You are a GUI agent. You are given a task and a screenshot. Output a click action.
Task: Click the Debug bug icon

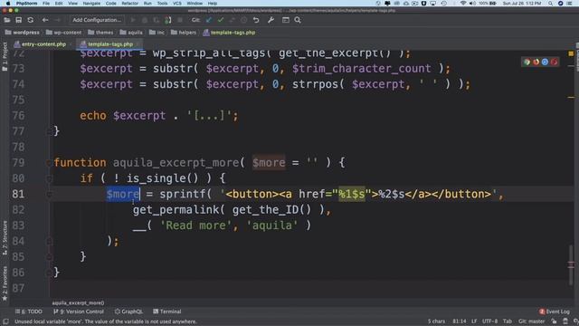tap(145, 20)
